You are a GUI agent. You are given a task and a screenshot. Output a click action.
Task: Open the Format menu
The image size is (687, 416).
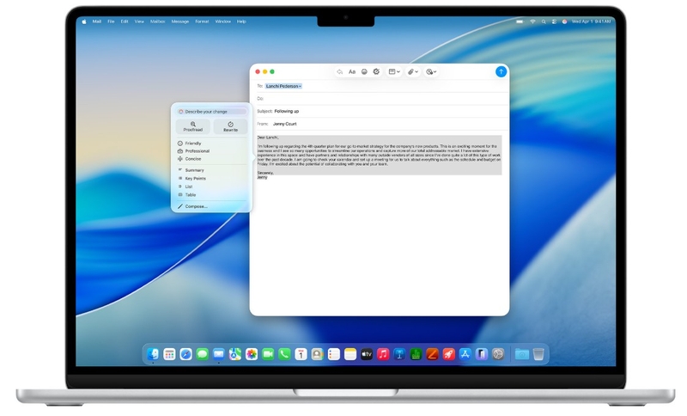click(x=202, y=21)
